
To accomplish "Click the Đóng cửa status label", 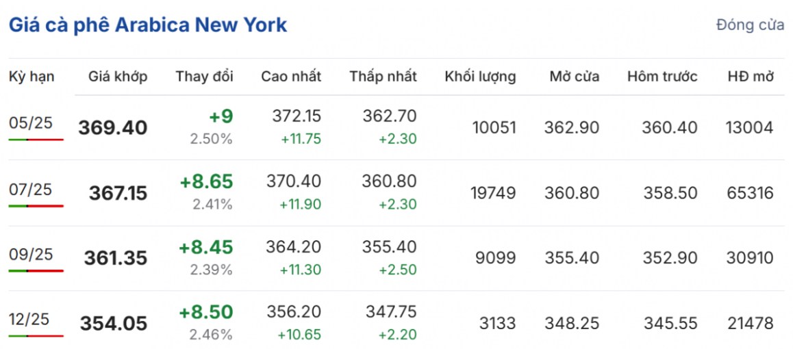I will tap(750, 25).
